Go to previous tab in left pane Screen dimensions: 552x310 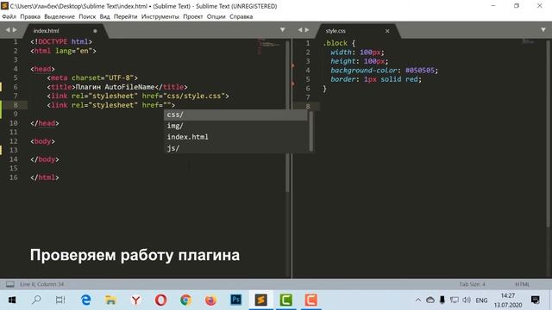[8, 30]
